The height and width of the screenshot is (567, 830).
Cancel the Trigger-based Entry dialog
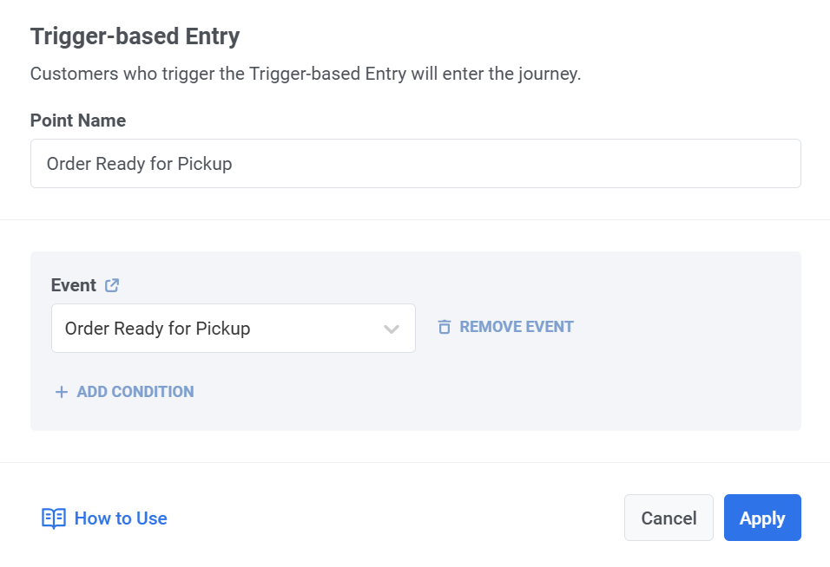pyautogui.click(x=669, y=518)
